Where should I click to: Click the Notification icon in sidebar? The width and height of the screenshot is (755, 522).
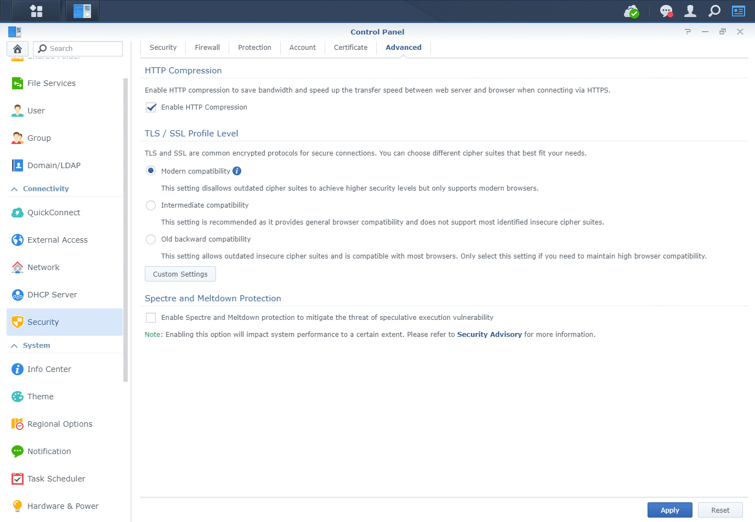tap(18, 451)
